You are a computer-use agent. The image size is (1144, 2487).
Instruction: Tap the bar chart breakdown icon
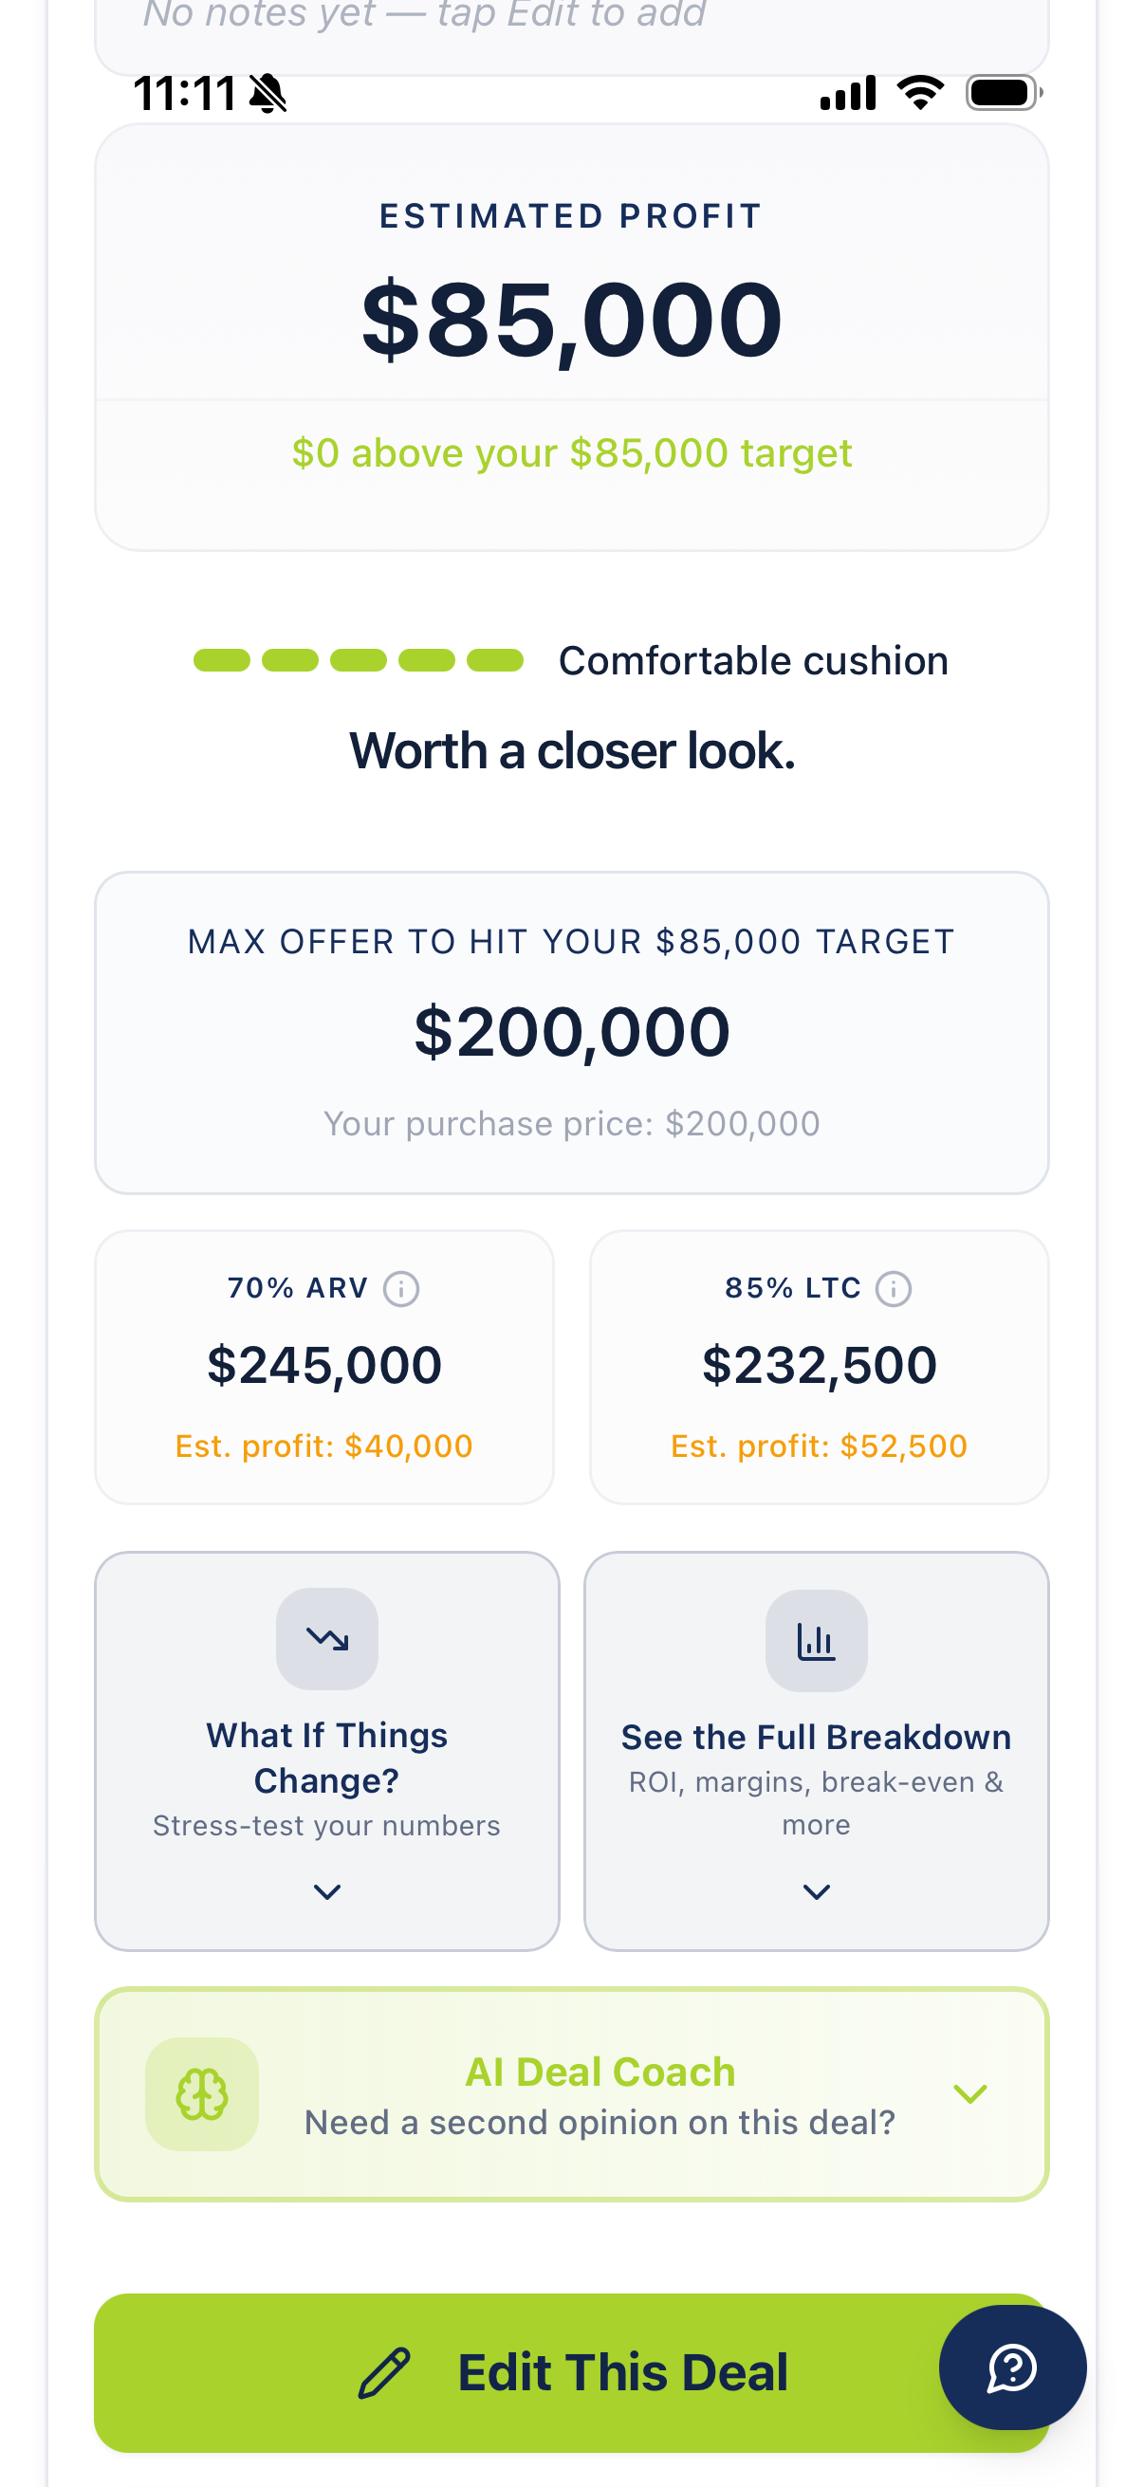817,1640
